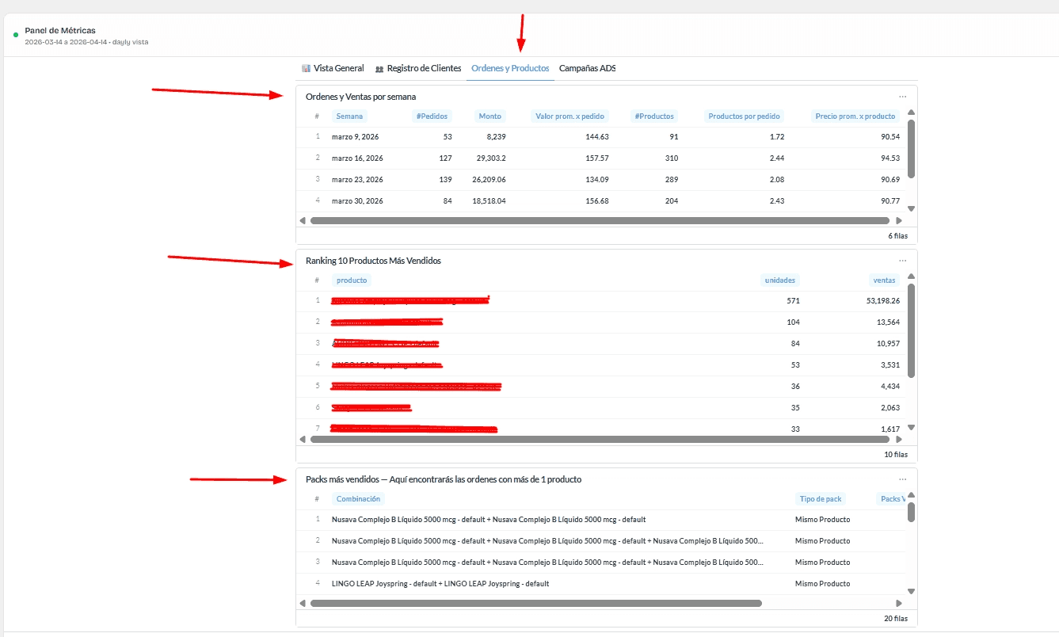Open options menu for Ranking 10 Productos table

click(x=902, y=261)
